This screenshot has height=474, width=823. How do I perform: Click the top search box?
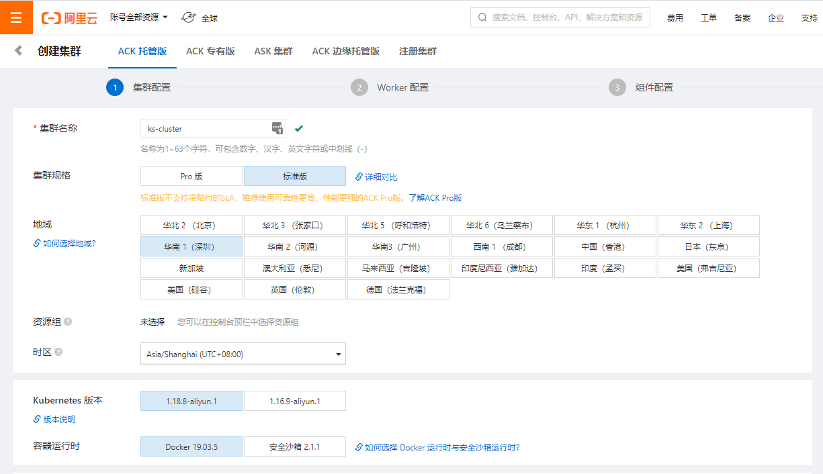(x=560, y=17)
